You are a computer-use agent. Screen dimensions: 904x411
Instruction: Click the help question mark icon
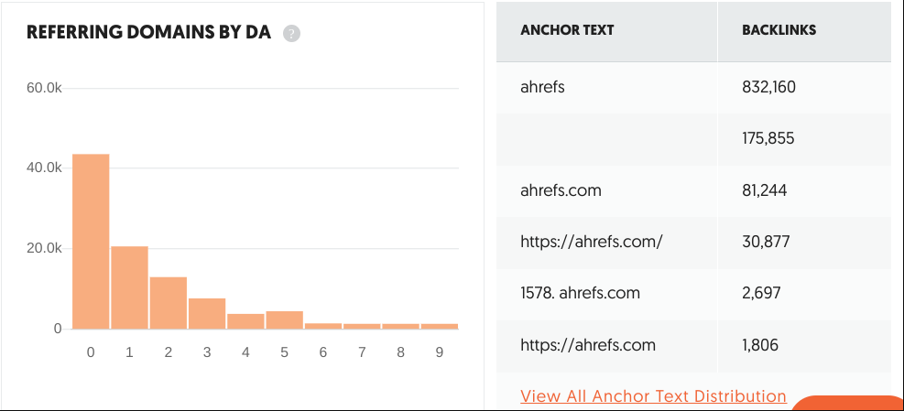(x=292, y=34)
